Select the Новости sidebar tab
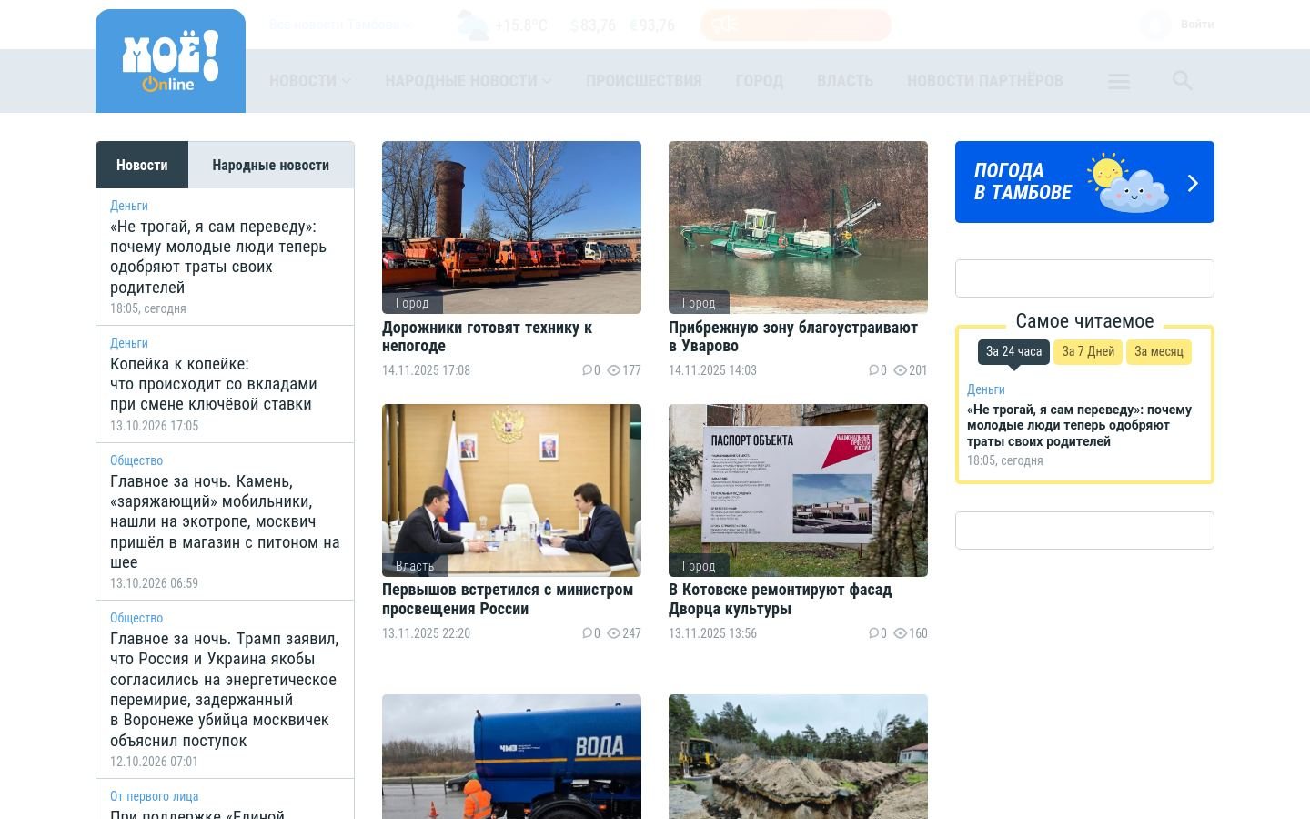This screenshot has height=819, width=1310. pos(142,165)
